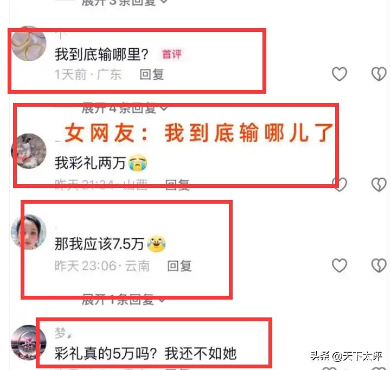Expand the 展开4条回复 replies
This screenshot has height=370, width=391.
pyautogui.click(x=125, y=108)
